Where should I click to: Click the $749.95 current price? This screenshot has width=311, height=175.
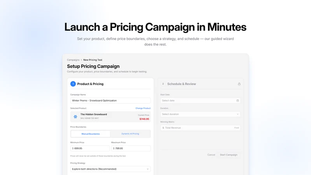point(144,119)
